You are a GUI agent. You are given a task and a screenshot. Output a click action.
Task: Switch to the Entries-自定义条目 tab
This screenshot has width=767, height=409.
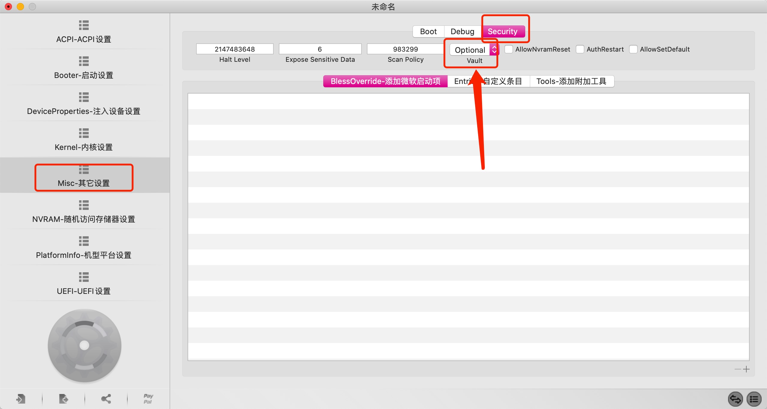pyautogui.click(x=488, y=81)
